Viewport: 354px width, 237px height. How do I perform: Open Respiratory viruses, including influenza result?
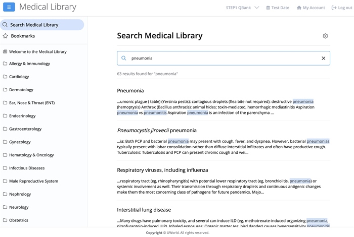[162, 170]
